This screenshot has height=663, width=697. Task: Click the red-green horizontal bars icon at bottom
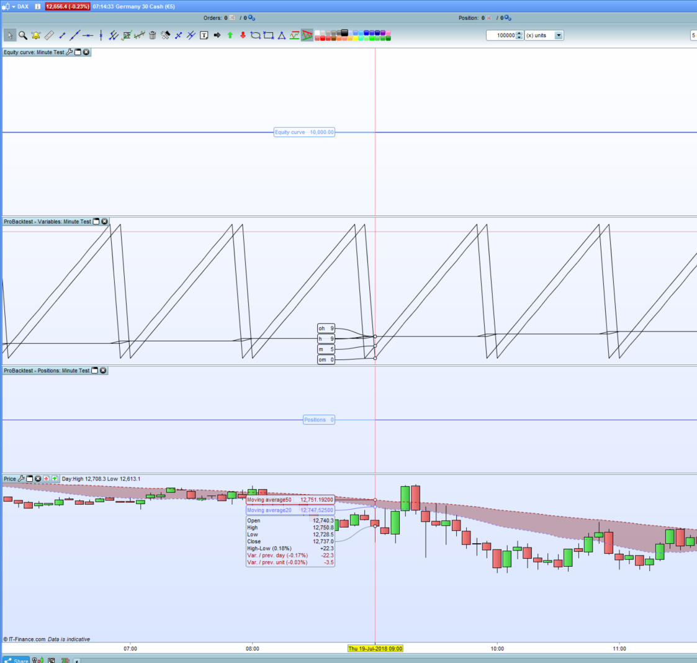coord(65,661)
